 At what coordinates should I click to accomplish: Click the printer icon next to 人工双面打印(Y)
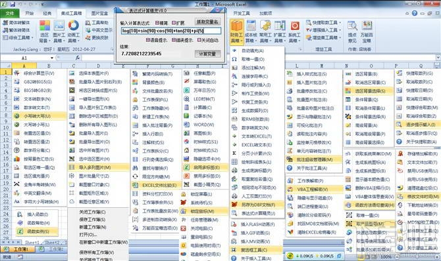pyautogui.click(x=234, y=196)
